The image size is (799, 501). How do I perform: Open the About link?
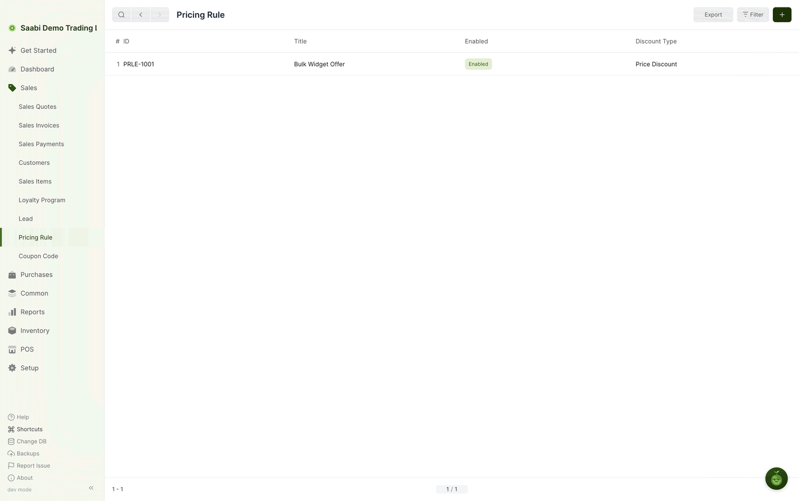click(x=20, y=478)
